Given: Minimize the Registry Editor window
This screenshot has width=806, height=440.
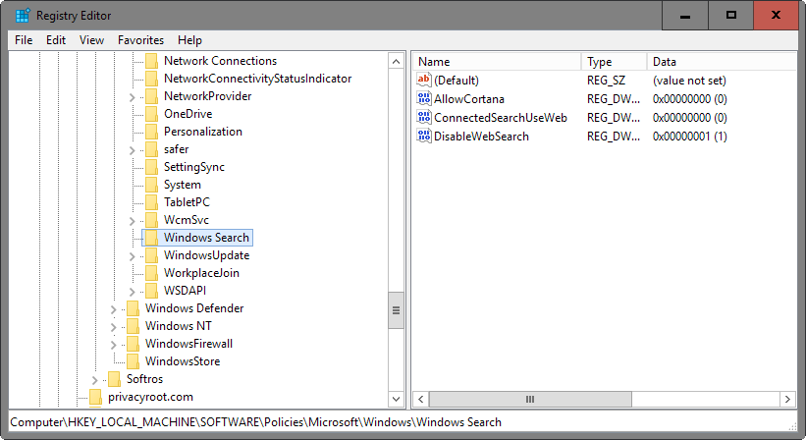Looking at the screenshot, I should 684,16.
